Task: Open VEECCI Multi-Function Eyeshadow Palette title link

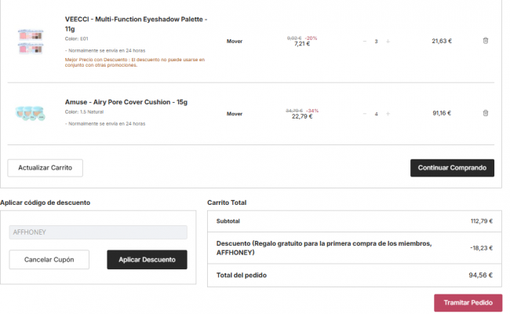Action: point(136,23)
